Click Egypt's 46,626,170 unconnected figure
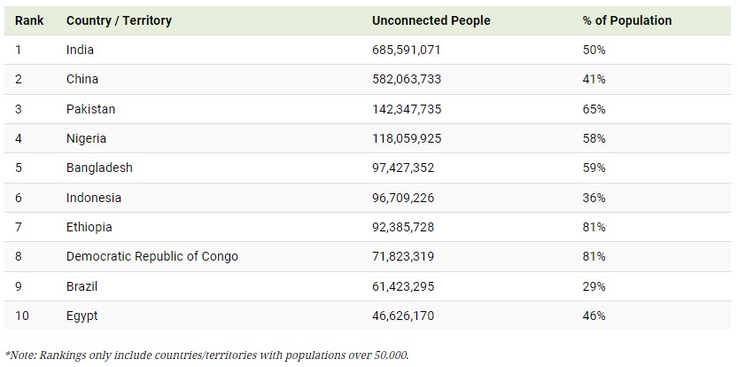The height and width of the screenshot is (367, 738). [403, 316]
